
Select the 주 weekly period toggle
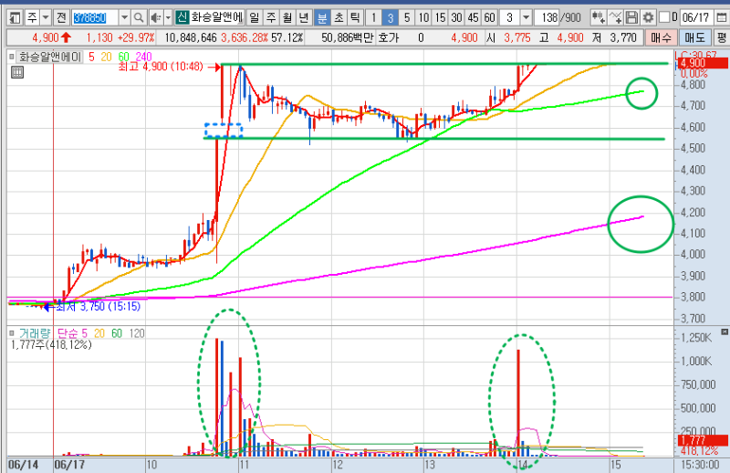tap(271, 17)
